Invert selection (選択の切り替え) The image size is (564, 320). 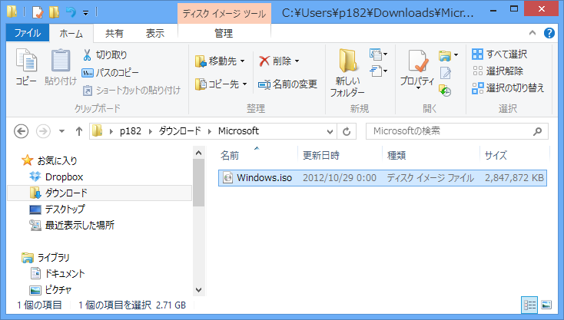pos(508,88)
